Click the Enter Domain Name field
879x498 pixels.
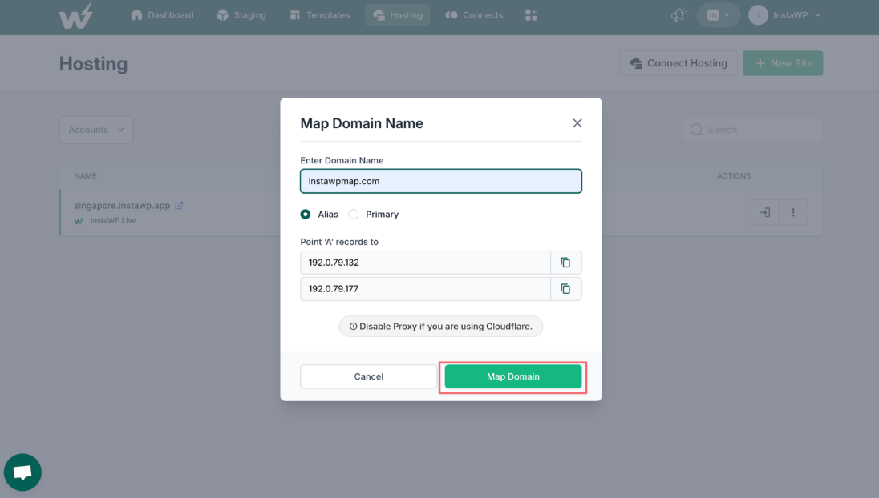point(440,181)
